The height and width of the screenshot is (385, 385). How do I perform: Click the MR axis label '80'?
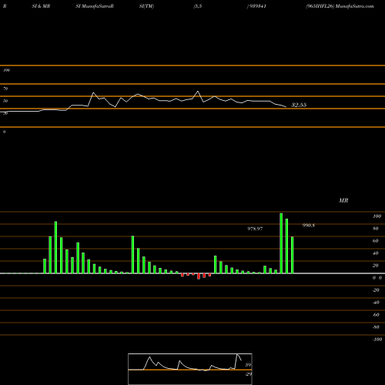(x=376, y=229)
